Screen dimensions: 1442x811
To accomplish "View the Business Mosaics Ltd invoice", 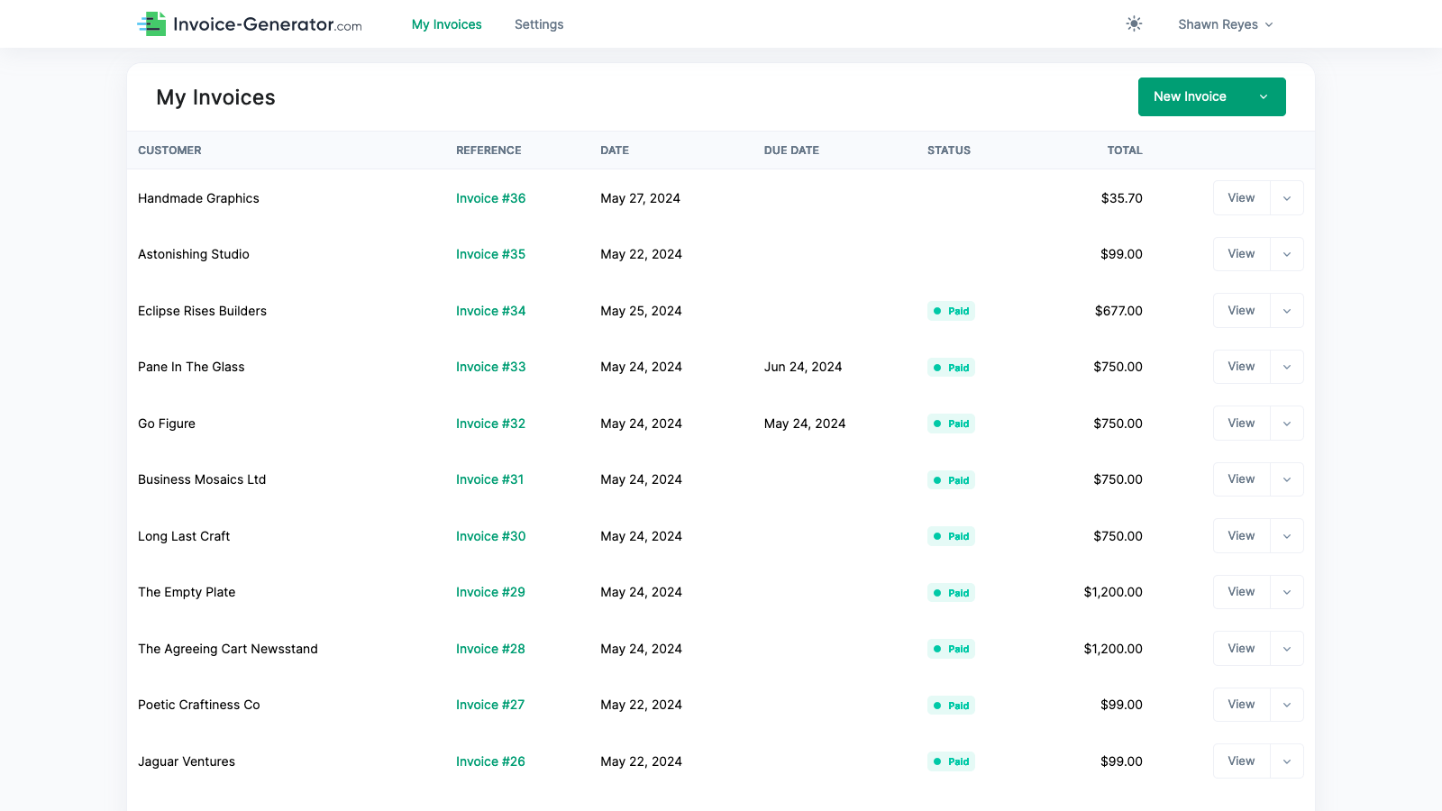I will [1241, 478].
